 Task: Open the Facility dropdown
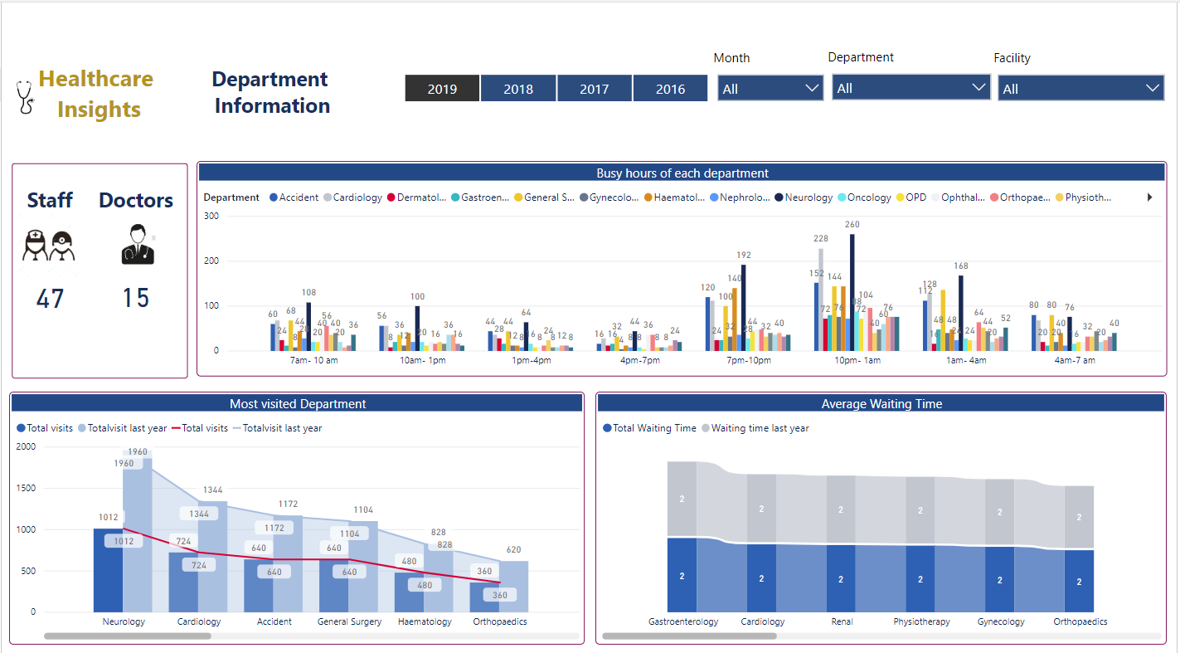coord(1081,88)
